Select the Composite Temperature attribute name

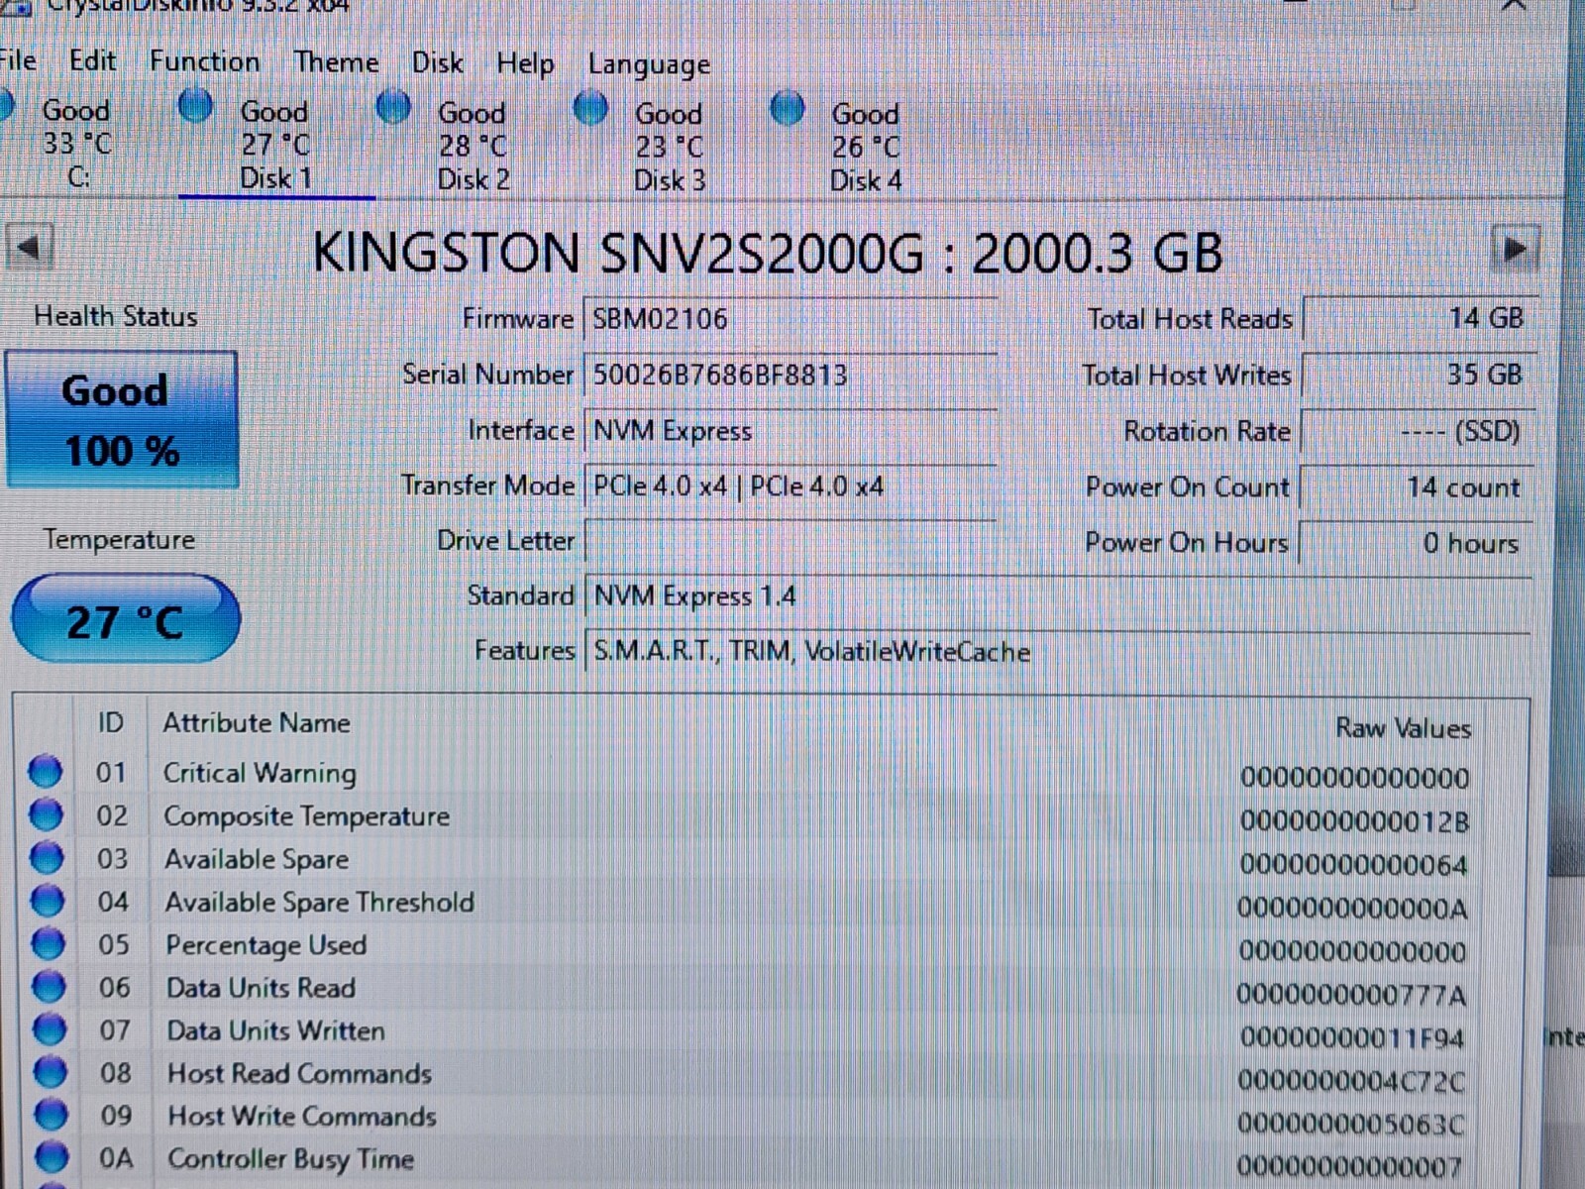pyautogui.click(x=306, y=816)
